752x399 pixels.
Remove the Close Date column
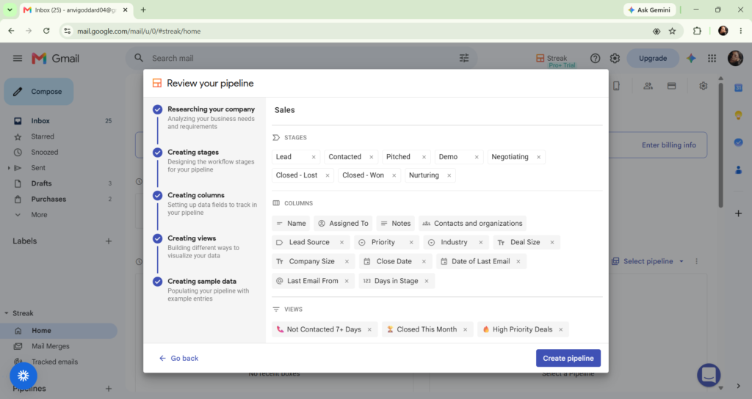point(424,262)
